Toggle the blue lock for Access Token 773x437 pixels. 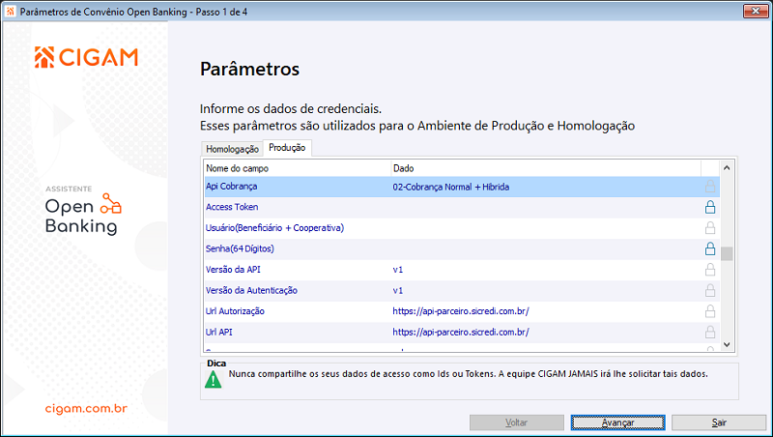(x=710, y=207)
